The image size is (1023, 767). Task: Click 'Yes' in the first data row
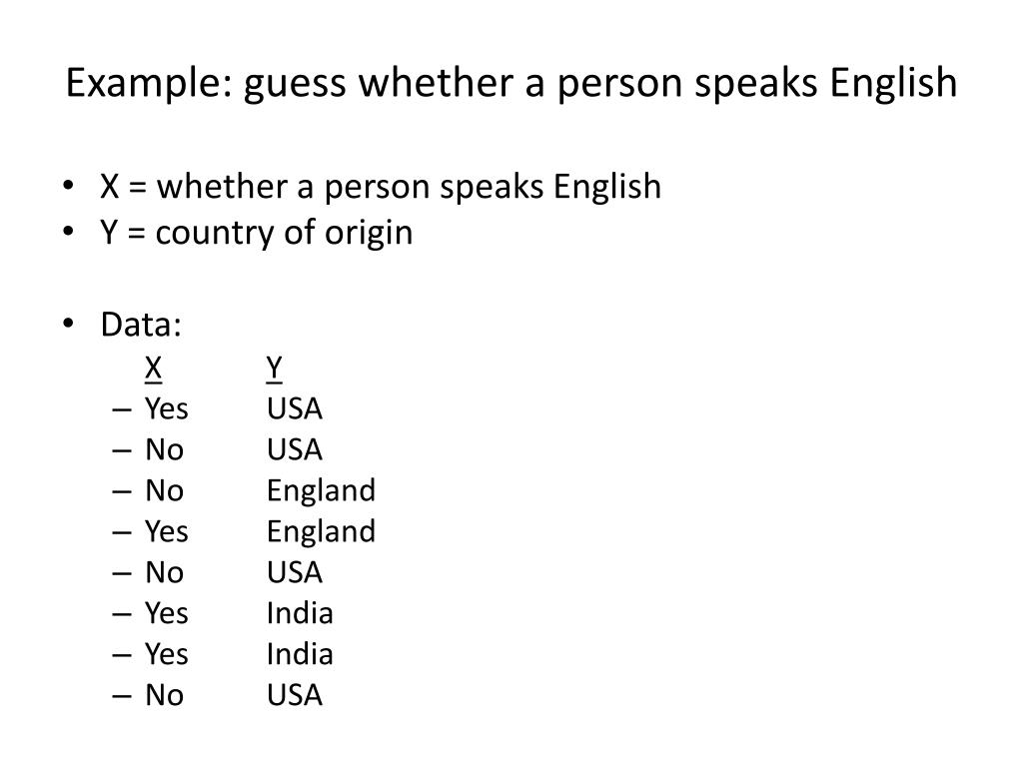(x=167, y=409)
